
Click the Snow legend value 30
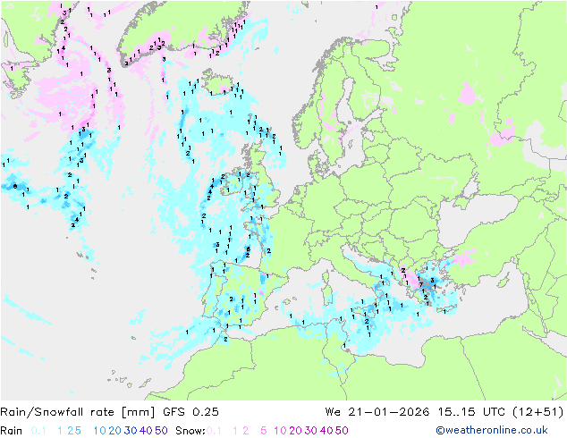[x=311, y=431]
